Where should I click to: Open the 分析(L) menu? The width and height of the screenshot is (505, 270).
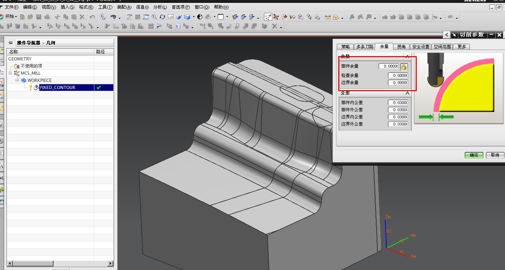click(x=160, y=7)
